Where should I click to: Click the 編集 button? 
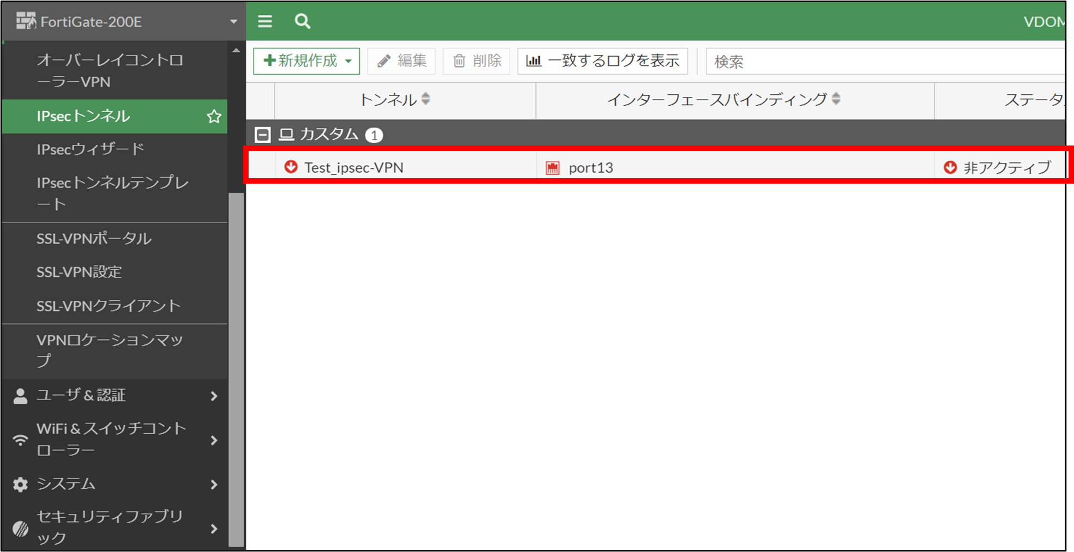(401, 61)
